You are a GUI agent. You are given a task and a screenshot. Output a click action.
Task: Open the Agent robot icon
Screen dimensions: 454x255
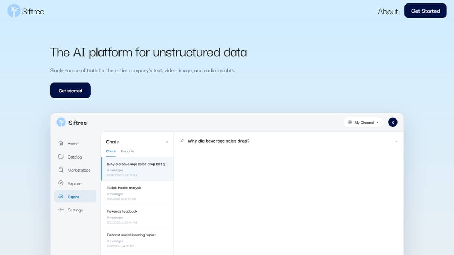(61, 196)
